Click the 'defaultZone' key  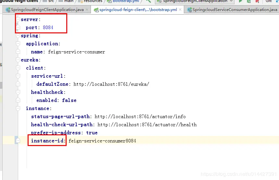coord(52,84)
